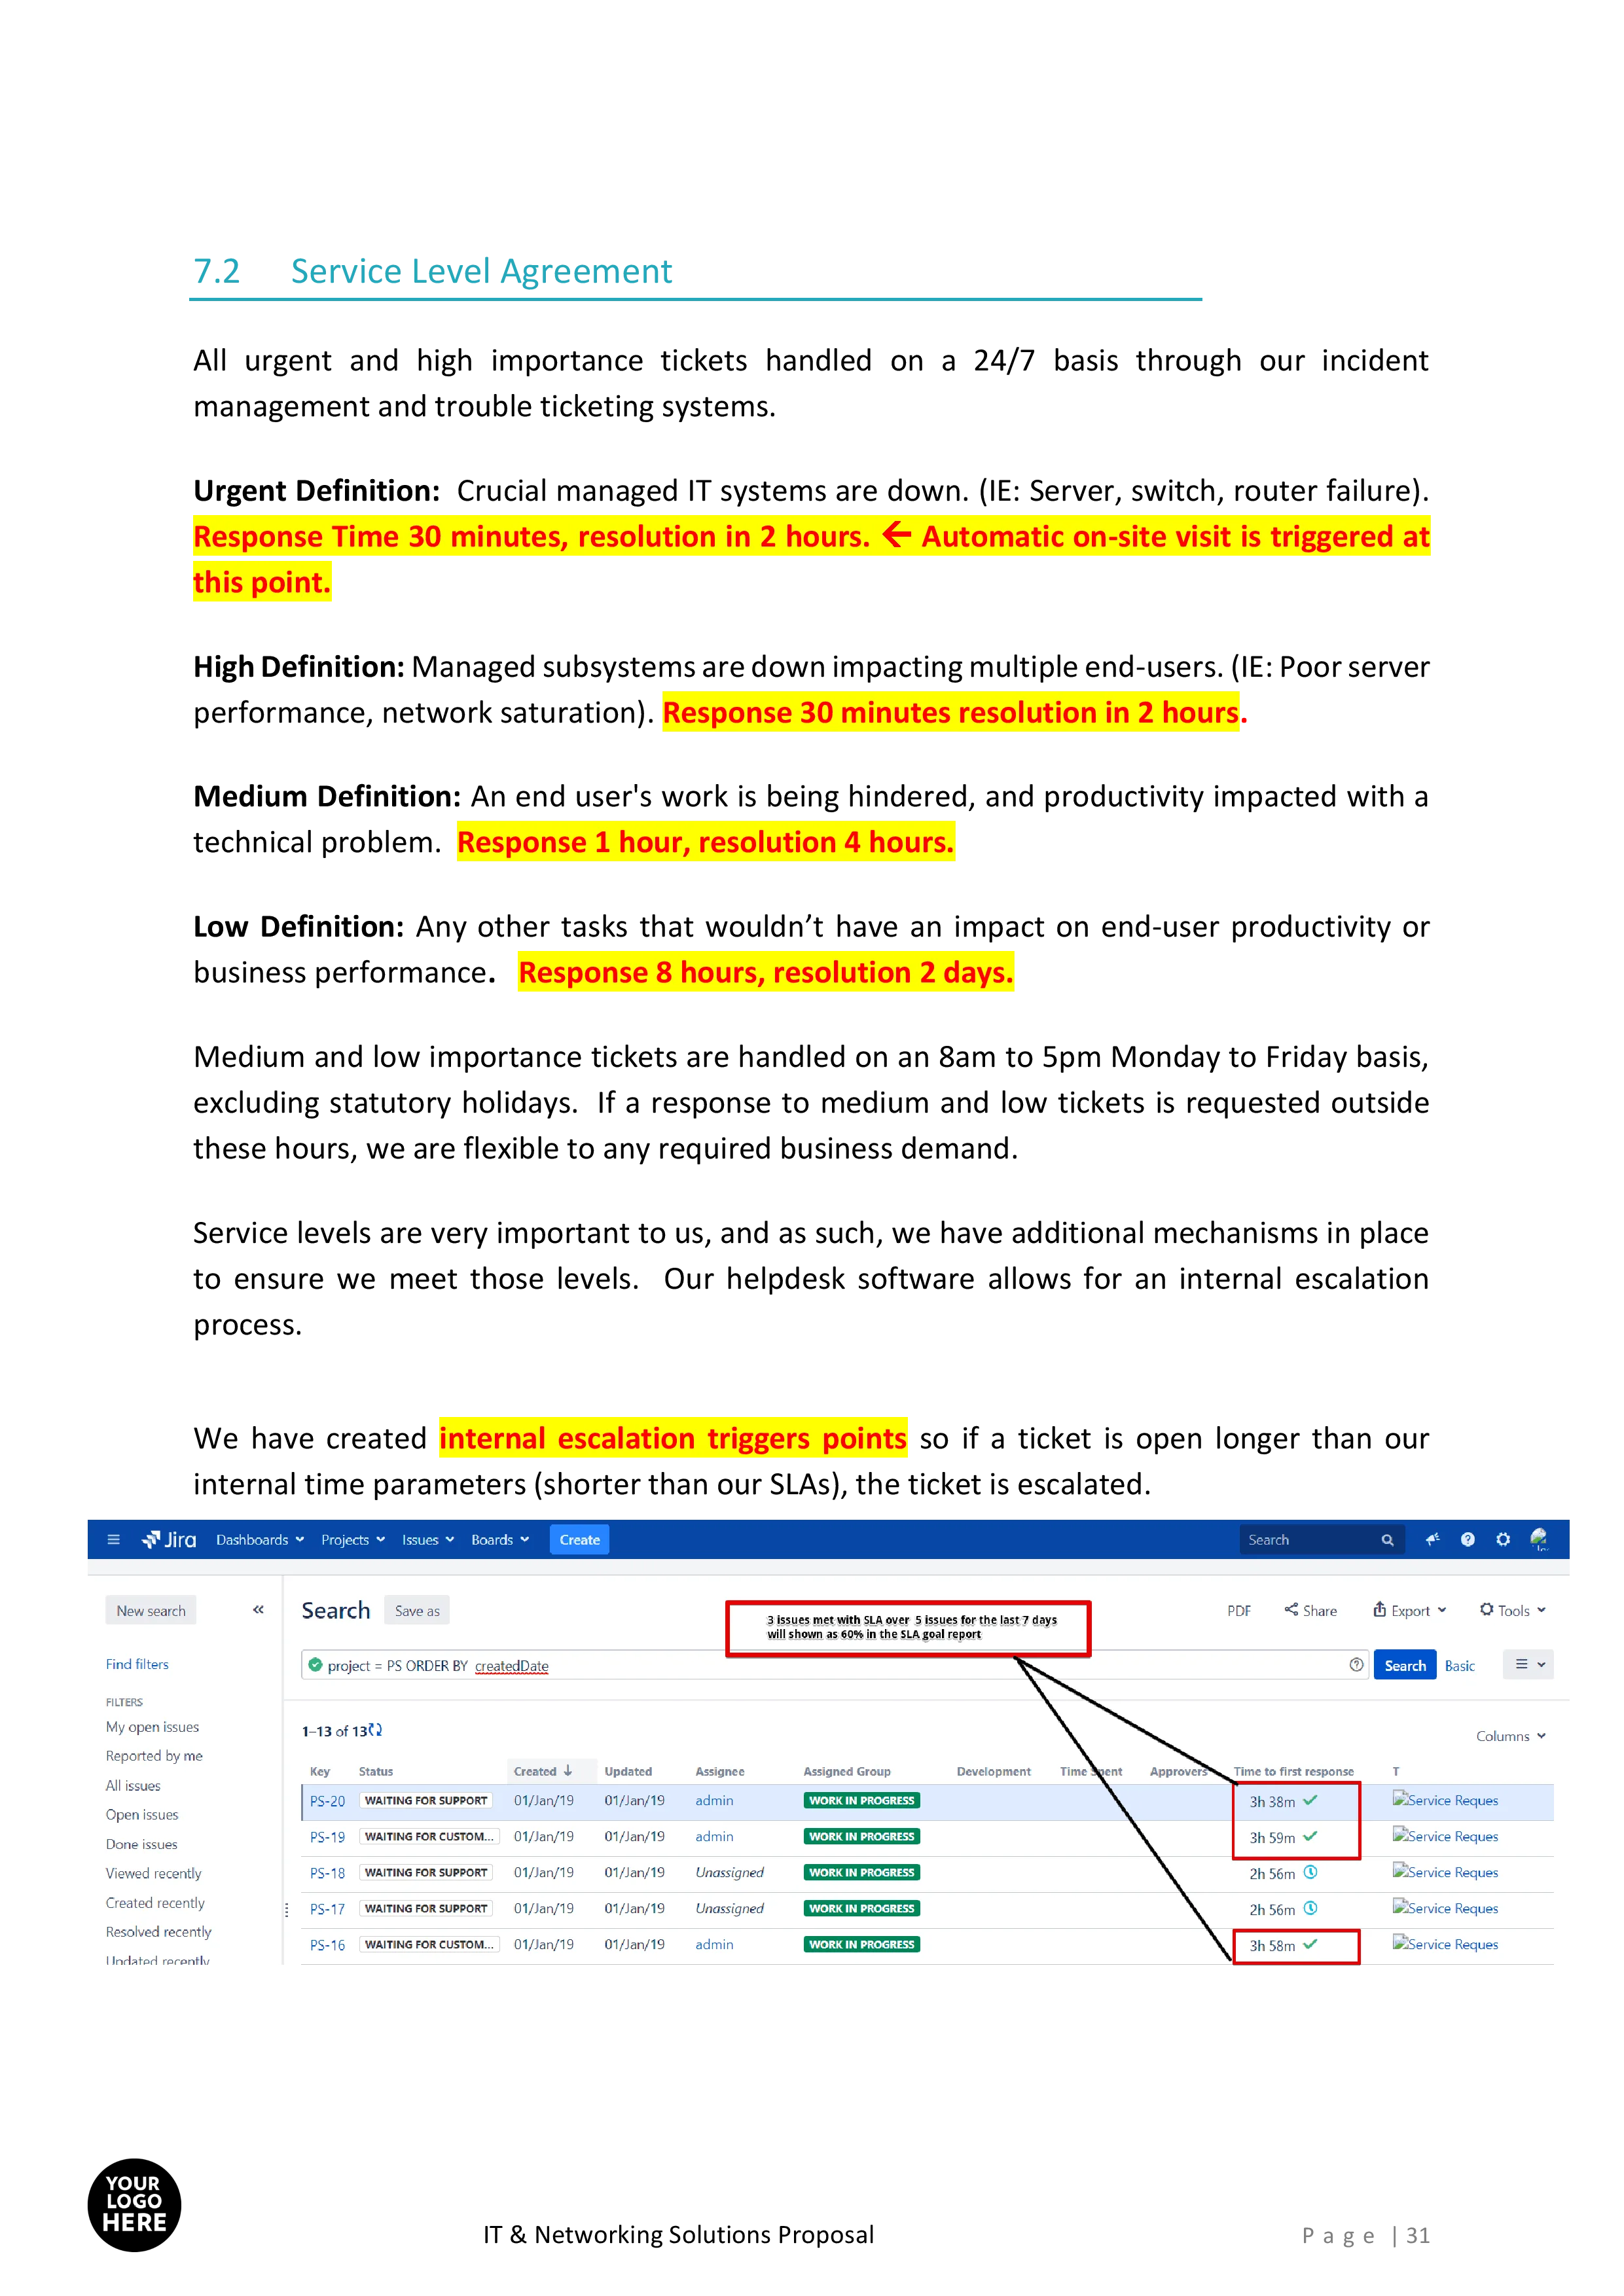
Task: Expand the Export dropdown
Action: [x=1409, y=1610]
